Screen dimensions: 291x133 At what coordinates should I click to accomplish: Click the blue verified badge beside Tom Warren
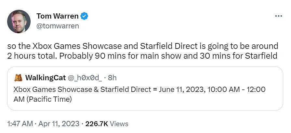pos(84,16)
